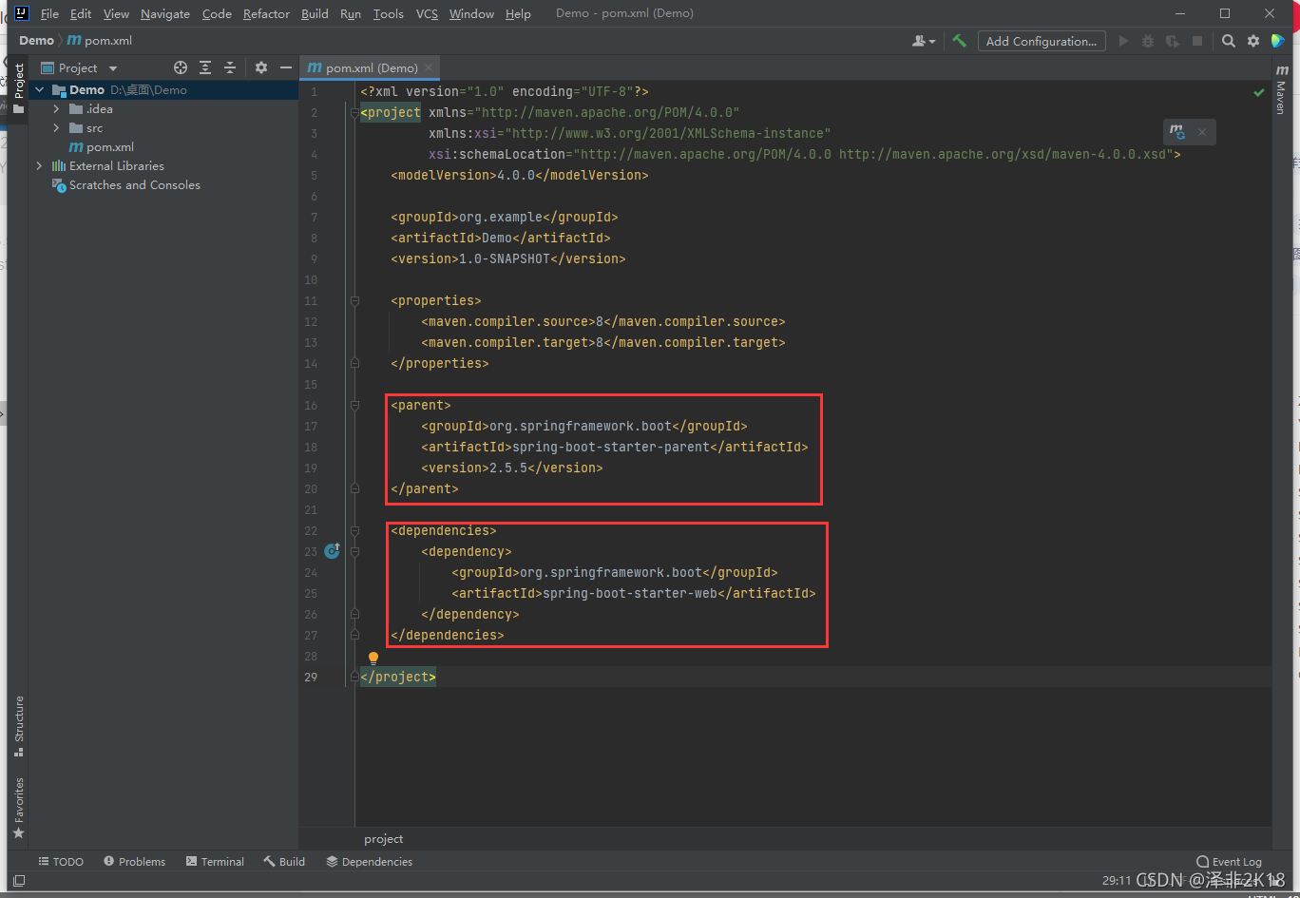Click the line 23 gutter dependency icon
This screenshot has height=898, width=1300.
click(x=332, y=550)
